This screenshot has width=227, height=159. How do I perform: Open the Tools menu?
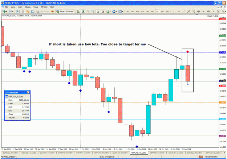(x=36, y=7)
